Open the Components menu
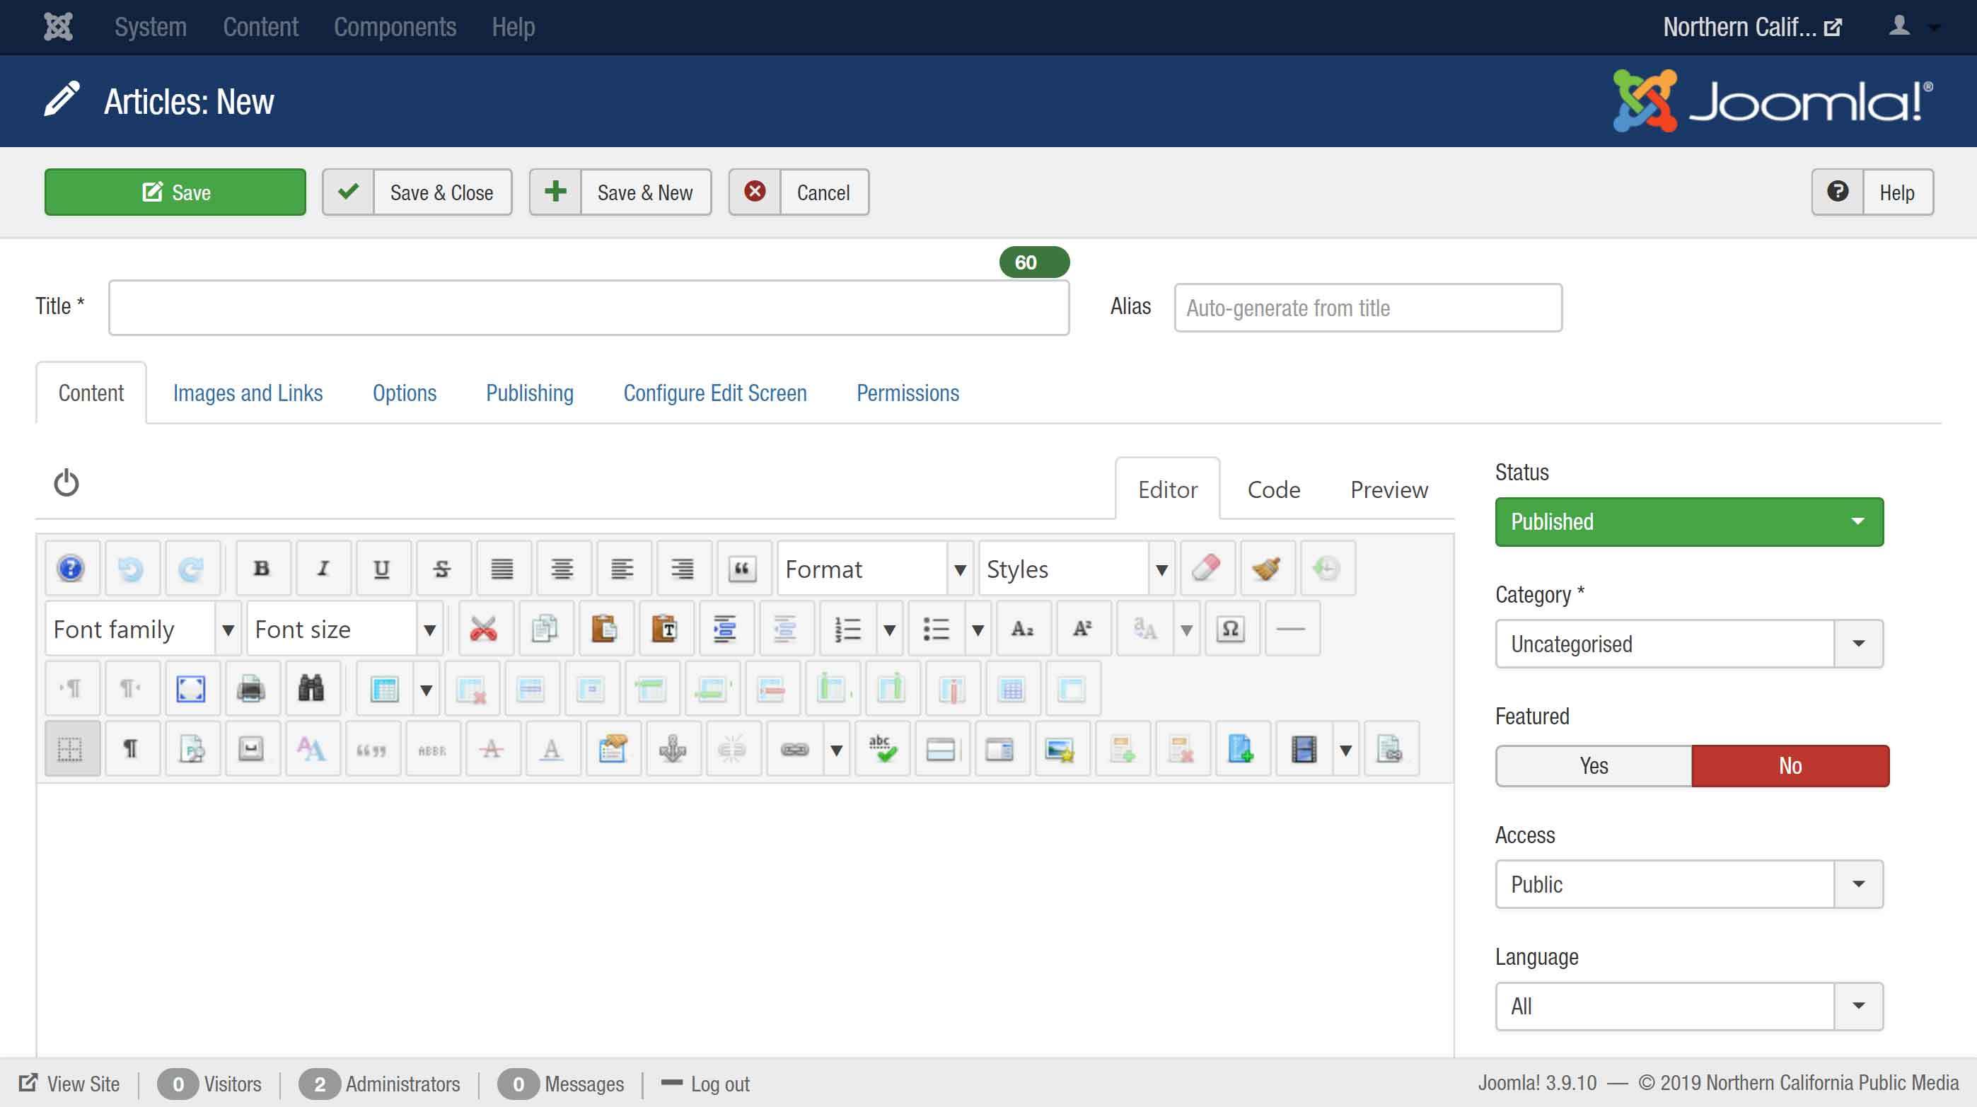The height and width of the screenshot is (1107, 1977). (395, 27)
